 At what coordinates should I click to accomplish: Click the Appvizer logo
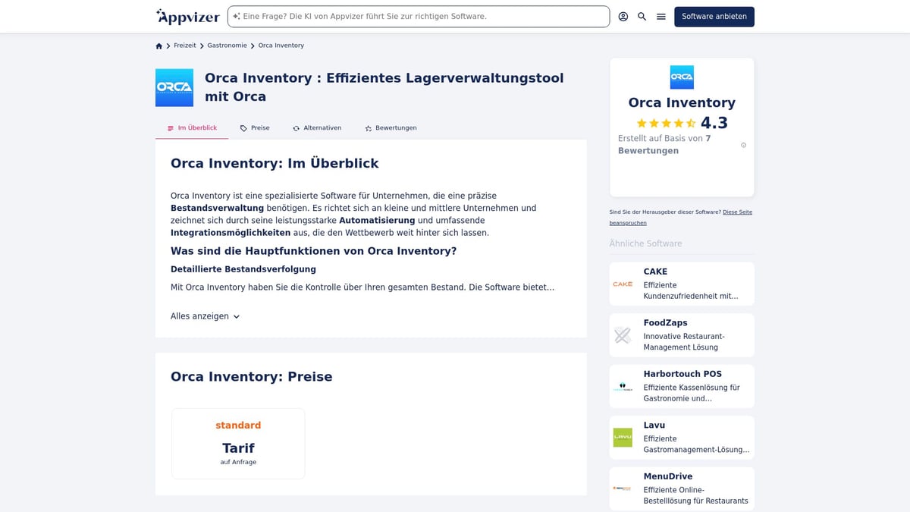(x=187, y=16)
